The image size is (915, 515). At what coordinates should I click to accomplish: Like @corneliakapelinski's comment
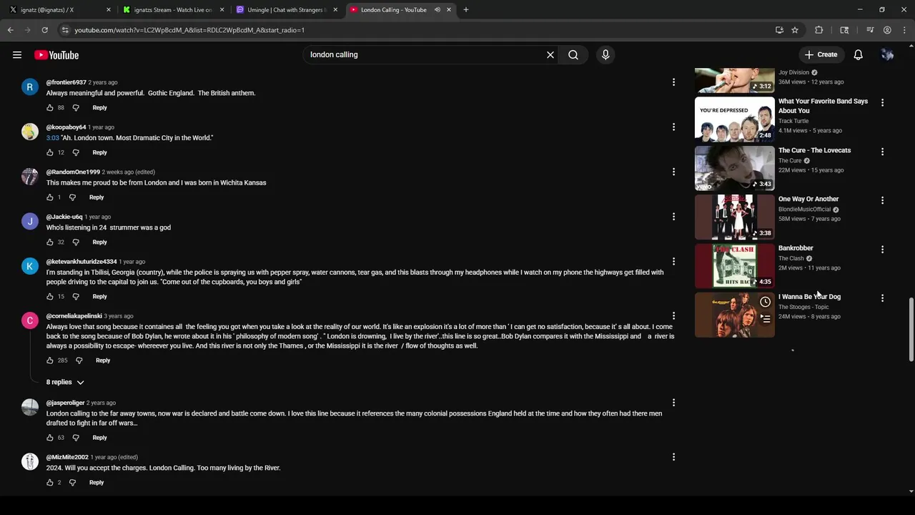pos(50,360)
